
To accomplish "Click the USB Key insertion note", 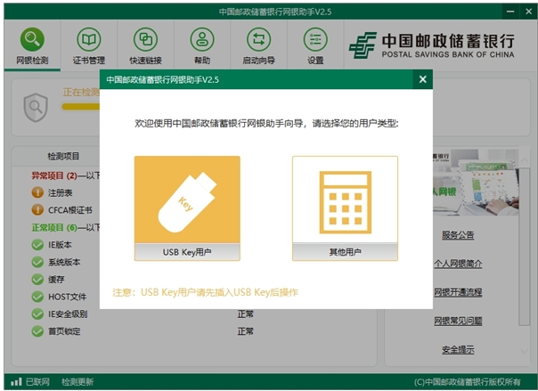I will coord(205,292).
